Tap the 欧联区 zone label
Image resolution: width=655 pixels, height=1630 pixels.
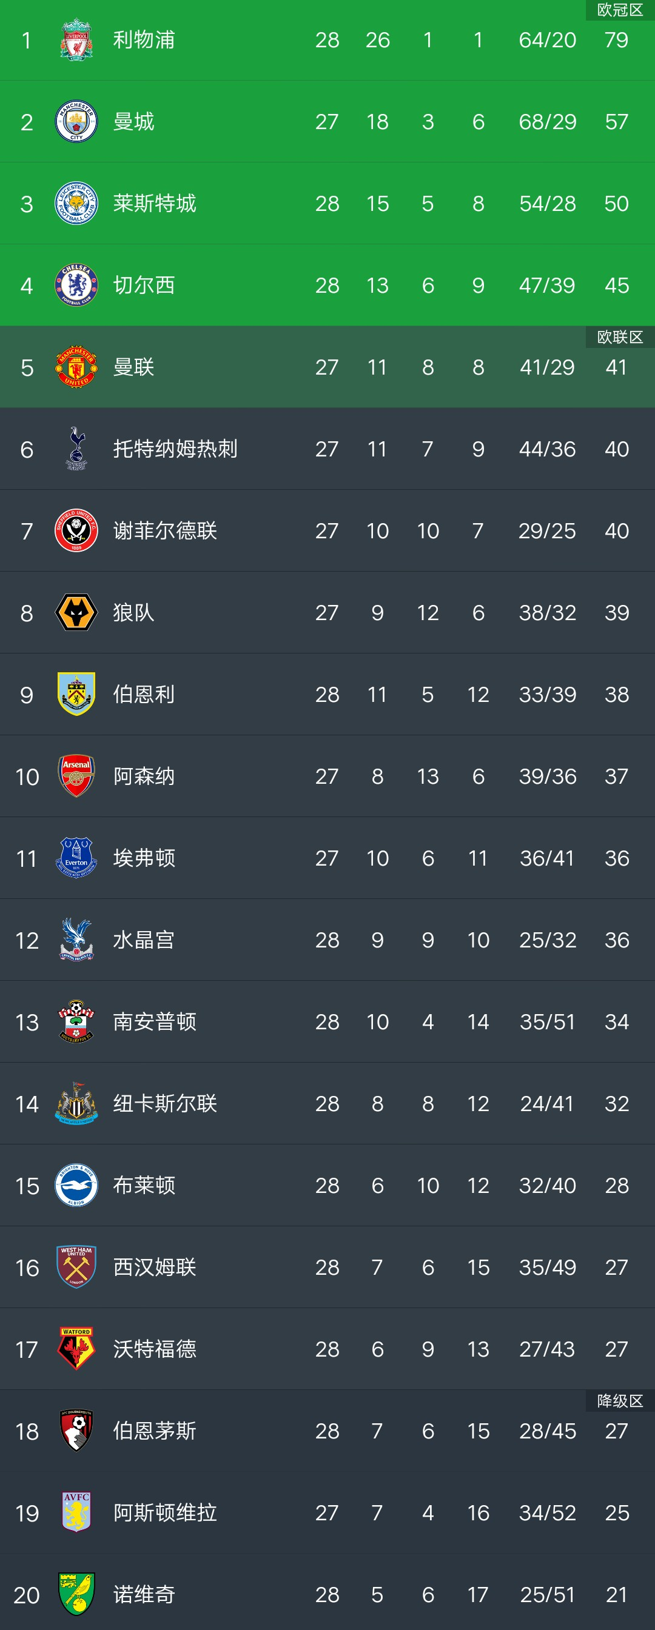620,337
